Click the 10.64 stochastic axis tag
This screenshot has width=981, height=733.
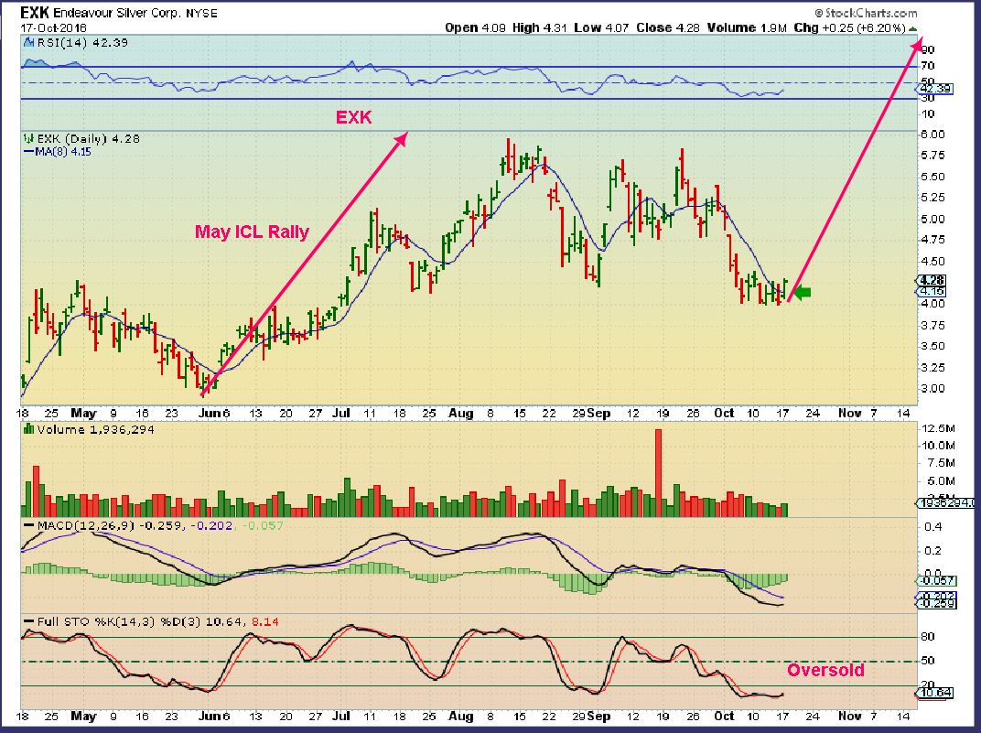coord(936,693)
